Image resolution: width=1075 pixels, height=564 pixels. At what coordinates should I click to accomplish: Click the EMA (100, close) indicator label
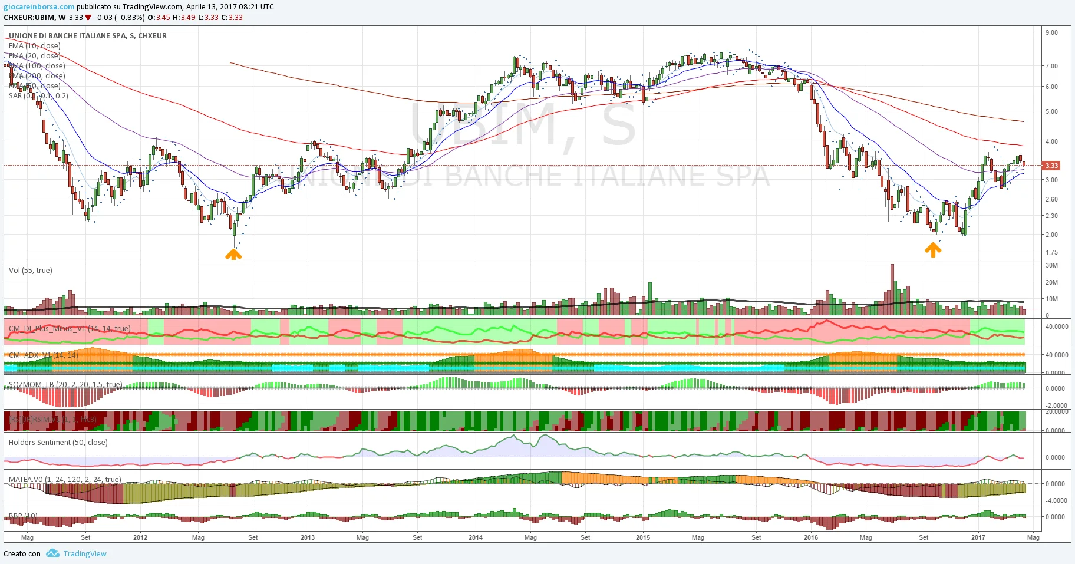(37, 65)
